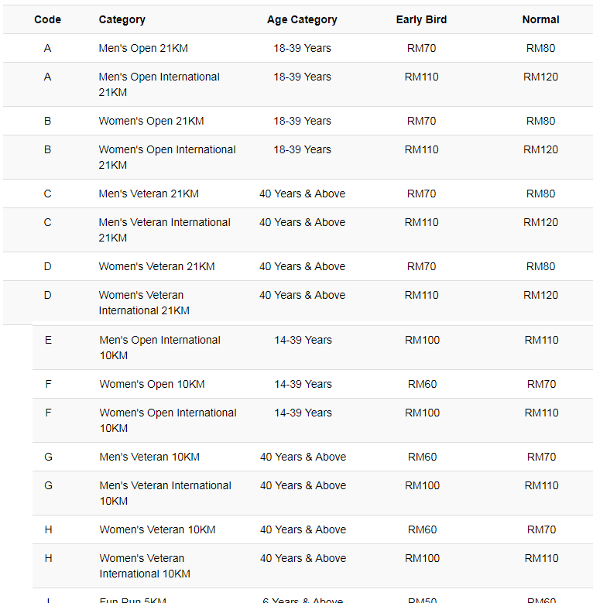Select the Men's Open 21KM category cell
The image size is (593, 603).
tap(143, 48)
